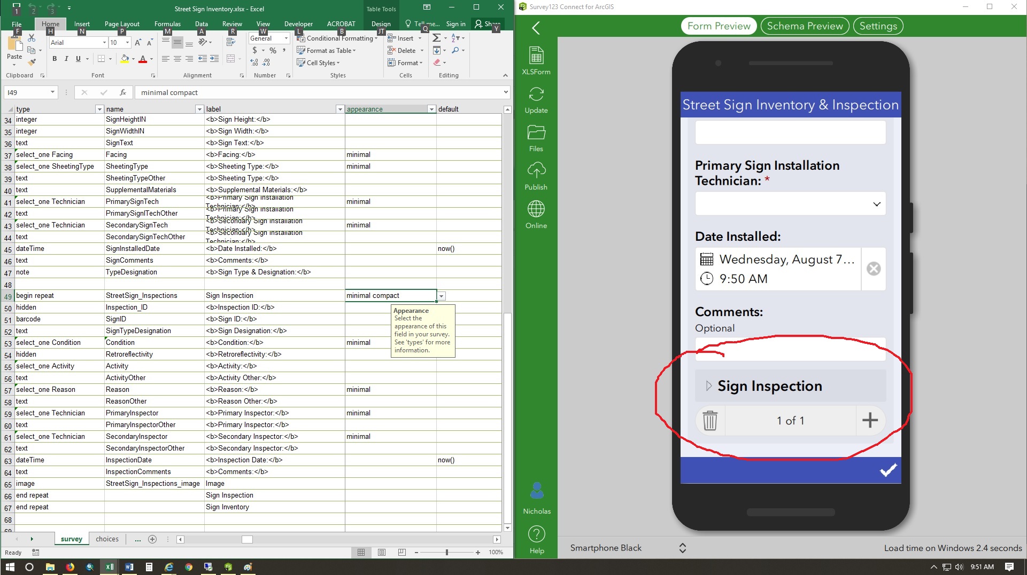Image resolution: width=1027 pixels, height=575 pixels.
Task: Switch to Page Break Preview in status bar
Action: 402,553
